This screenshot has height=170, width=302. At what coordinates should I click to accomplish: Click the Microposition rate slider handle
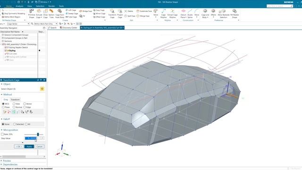coord(38,134)
